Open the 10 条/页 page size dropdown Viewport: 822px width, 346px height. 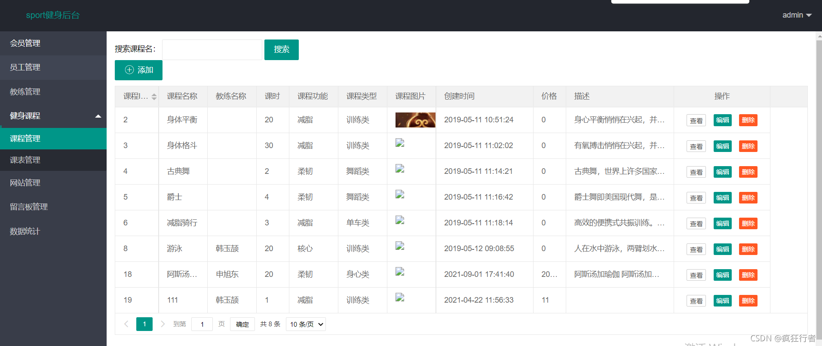[x=306, y=324]
